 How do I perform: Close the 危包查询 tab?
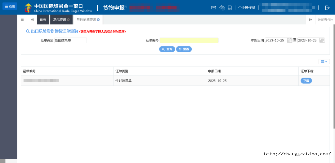68,19
